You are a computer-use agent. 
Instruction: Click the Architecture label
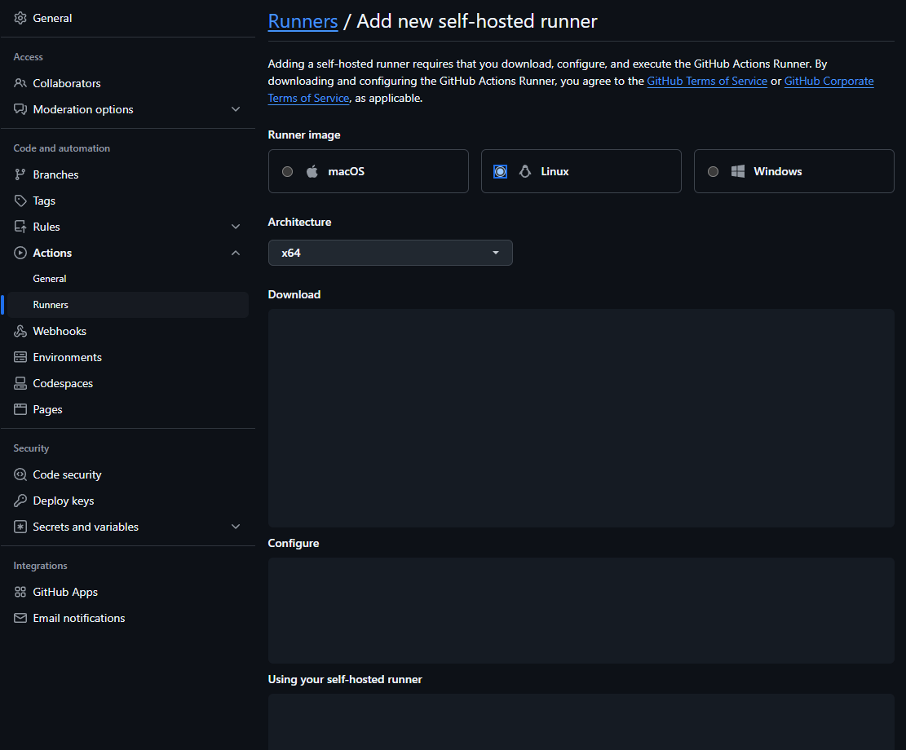[x=299, y=222]
